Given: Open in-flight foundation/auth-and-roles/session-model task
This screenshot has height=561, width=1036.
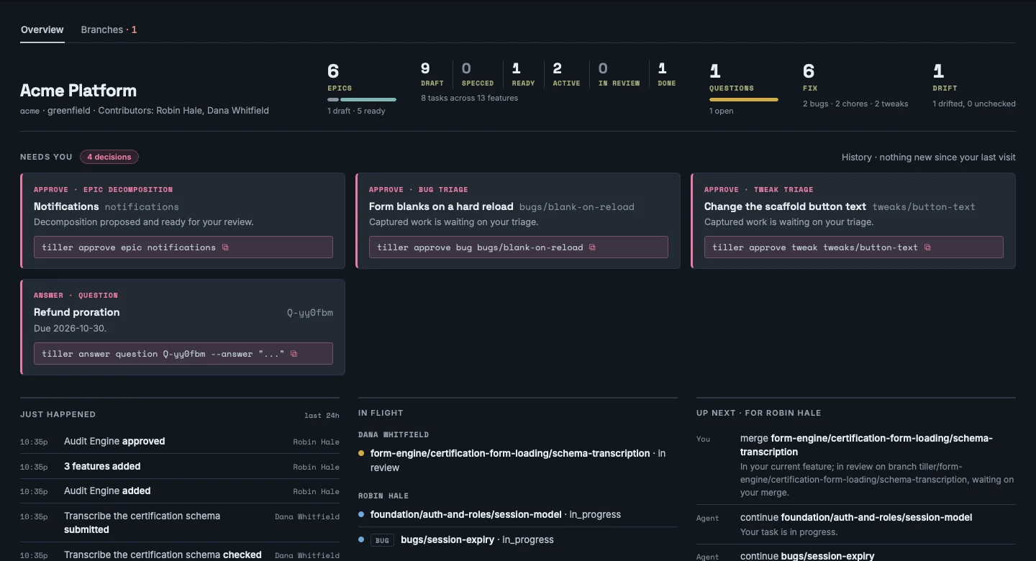Looking at the screenshot, I should (x=518, y=515).
